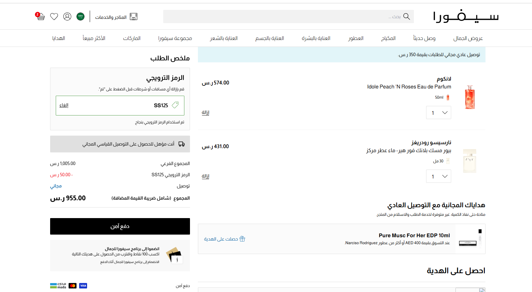Click the Visa payment icon
This screenshot has width=532, height=292.
(83, 286)
